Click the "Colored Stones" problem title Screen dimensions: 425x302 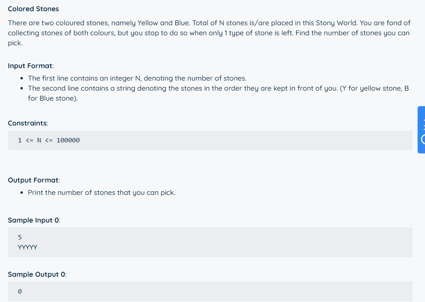point(33,9)
